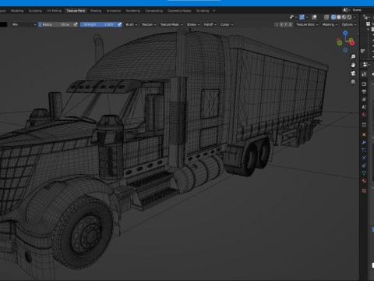The width and height of the screenshot is (374, 281).
Task: Open the Cursor settings popover
Action: 227,24
